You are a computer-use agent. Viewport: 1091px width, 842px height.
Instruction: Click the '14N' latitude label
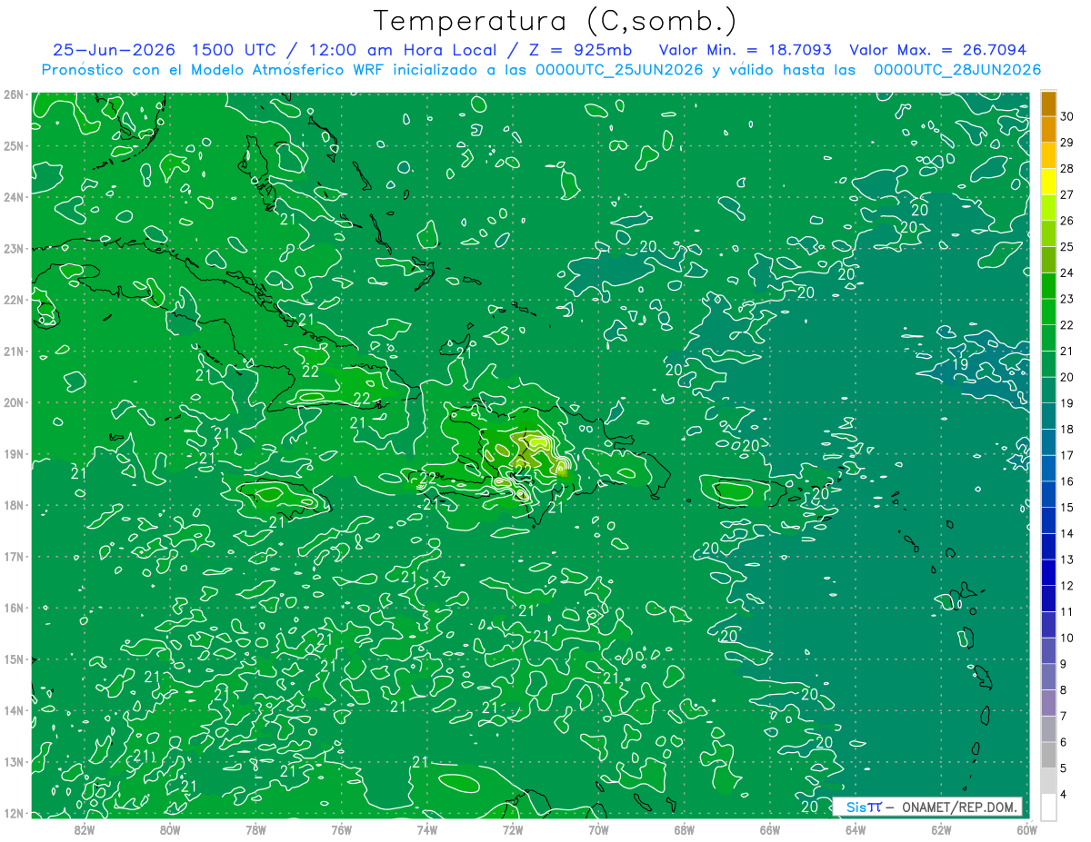click(14, 710)
